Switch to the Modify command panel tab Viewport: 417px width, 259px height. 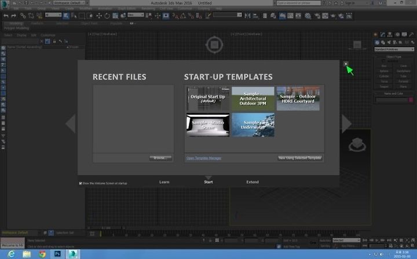click(x=383, y=35)
